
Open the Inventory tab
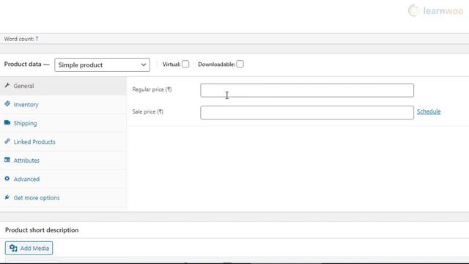[x=63, y=104]
